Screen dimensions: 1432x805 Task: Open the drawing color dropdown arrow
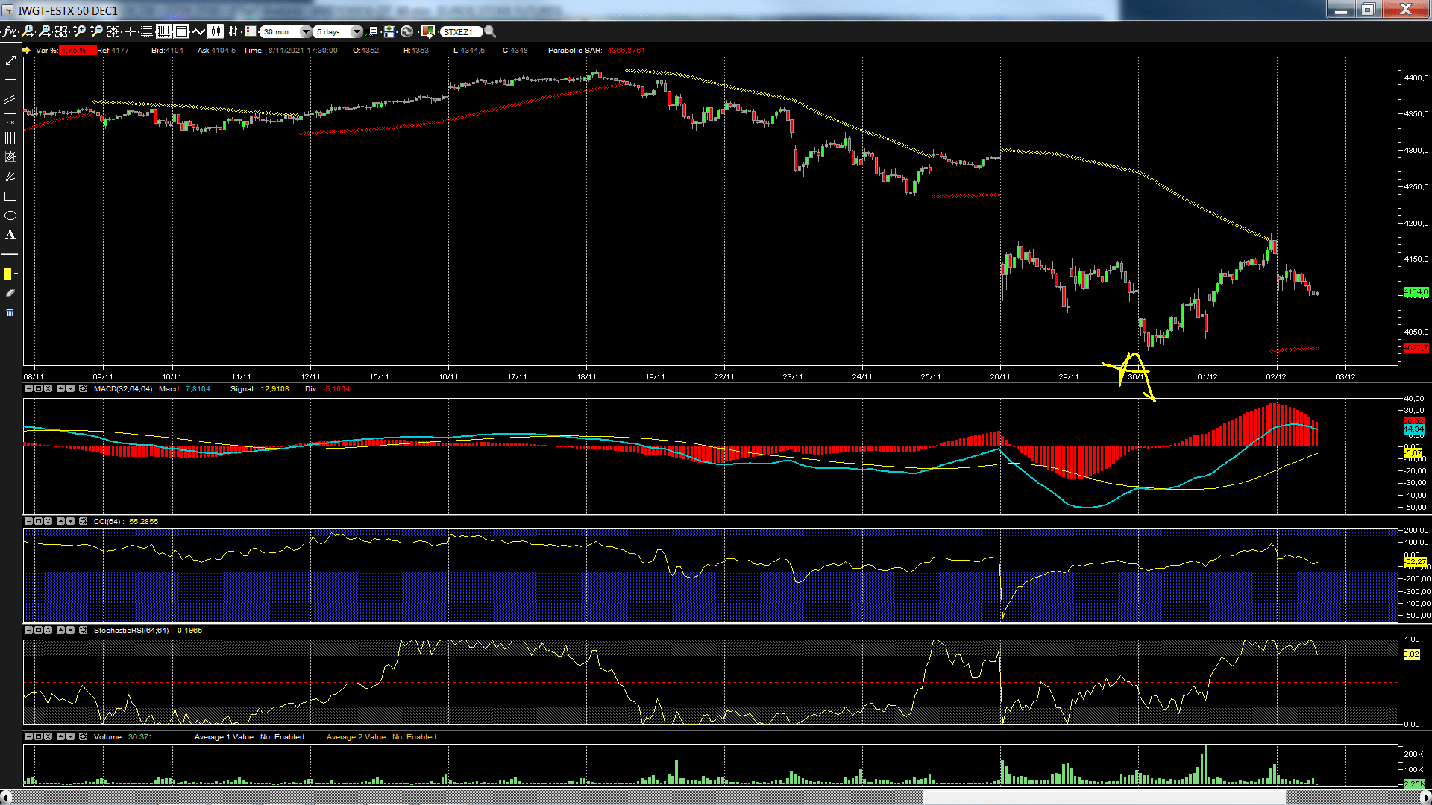[16, 274]
